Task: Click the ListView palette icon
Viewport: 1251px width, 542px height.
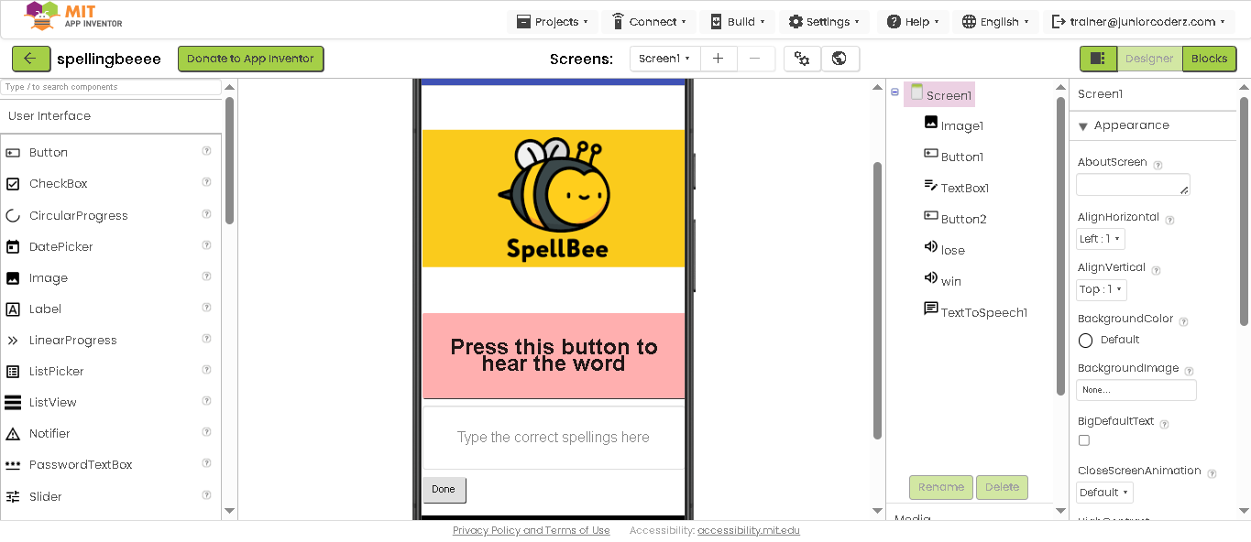Action: coord(13,403)
